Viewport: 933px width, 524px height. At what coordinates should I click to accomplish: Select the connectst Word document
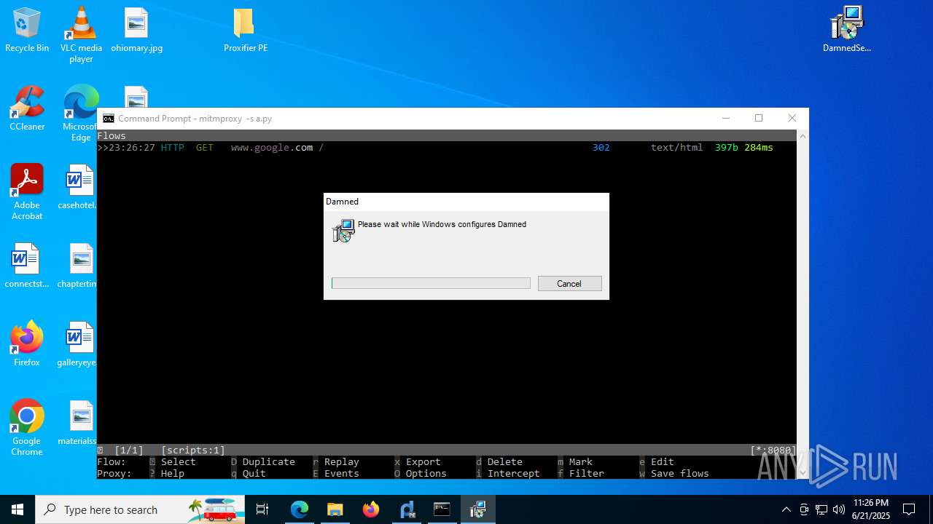25,266
